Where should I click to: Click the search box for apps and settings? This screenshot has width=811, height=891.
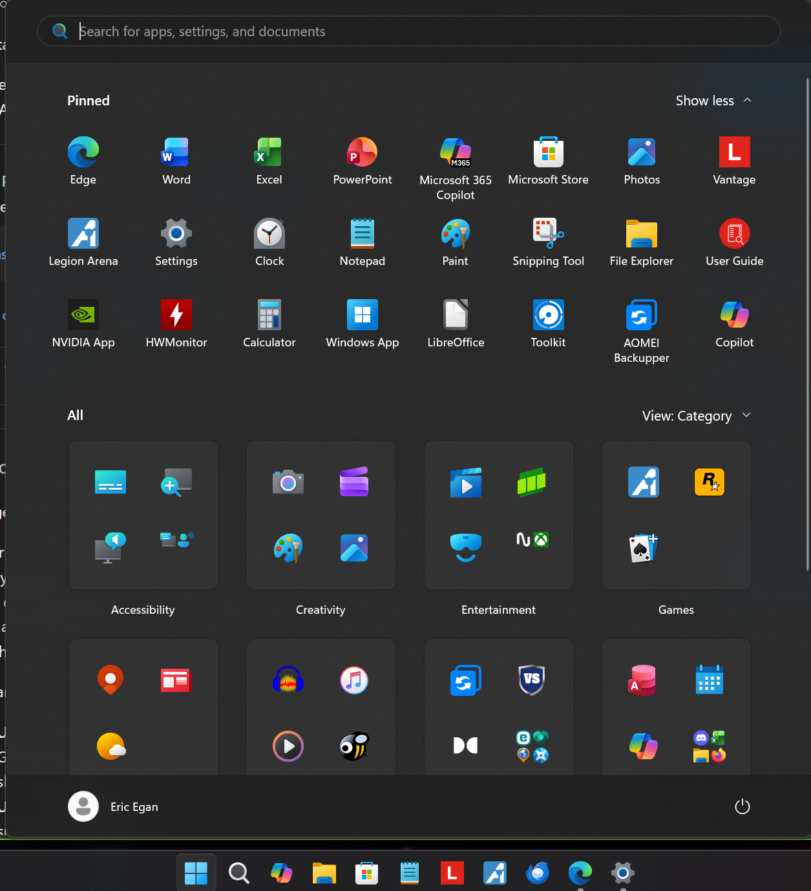click(x=409, y=31)
